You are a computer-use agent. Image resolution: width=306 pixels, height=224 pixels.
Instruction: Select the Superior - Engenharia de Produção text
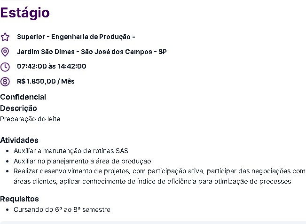(76, 37)
